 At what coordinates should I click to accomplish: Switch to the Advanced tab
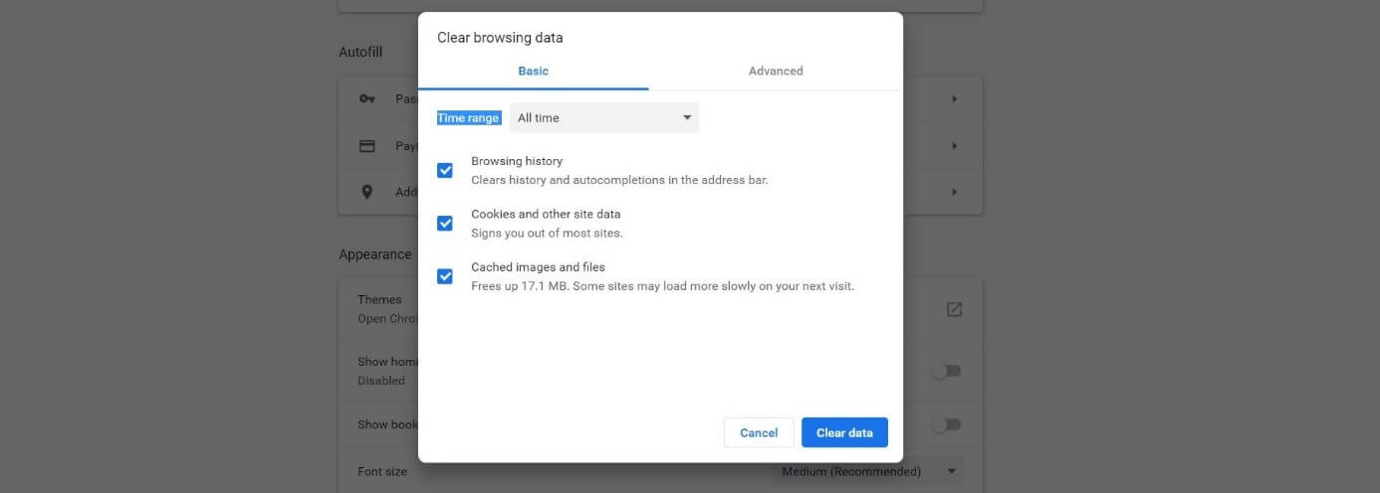pos(776,71)
